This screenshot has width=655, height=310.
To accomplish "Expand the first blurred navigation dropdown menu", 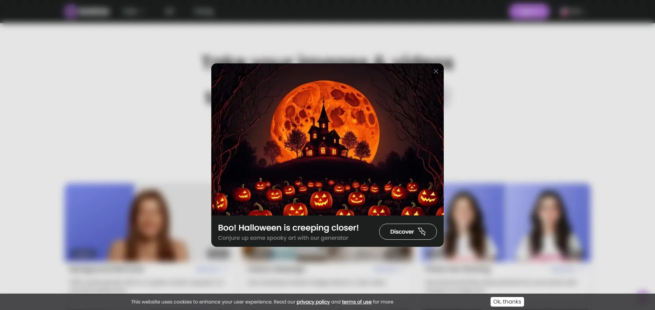I will click(x=132, y=12).
